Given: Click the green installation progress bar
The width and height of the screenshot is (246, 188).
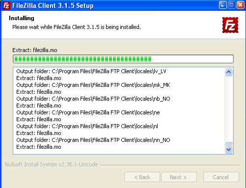Looking at the screenshot, I should click(123, 59).
